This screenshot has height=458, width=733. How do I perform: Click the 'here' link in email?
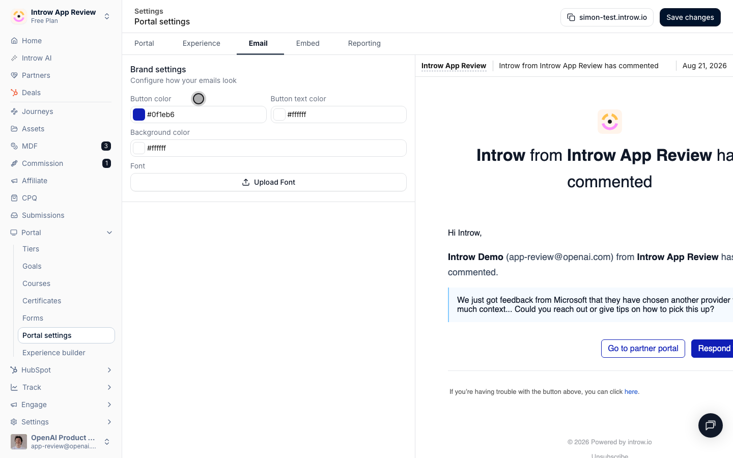coord(631,392)
